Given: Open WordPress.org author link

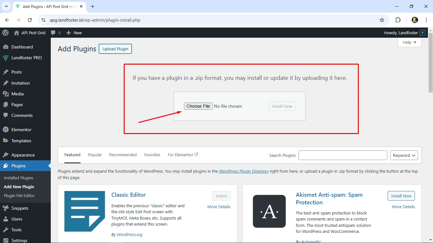Looking at the screenshot, I should 129,235.
